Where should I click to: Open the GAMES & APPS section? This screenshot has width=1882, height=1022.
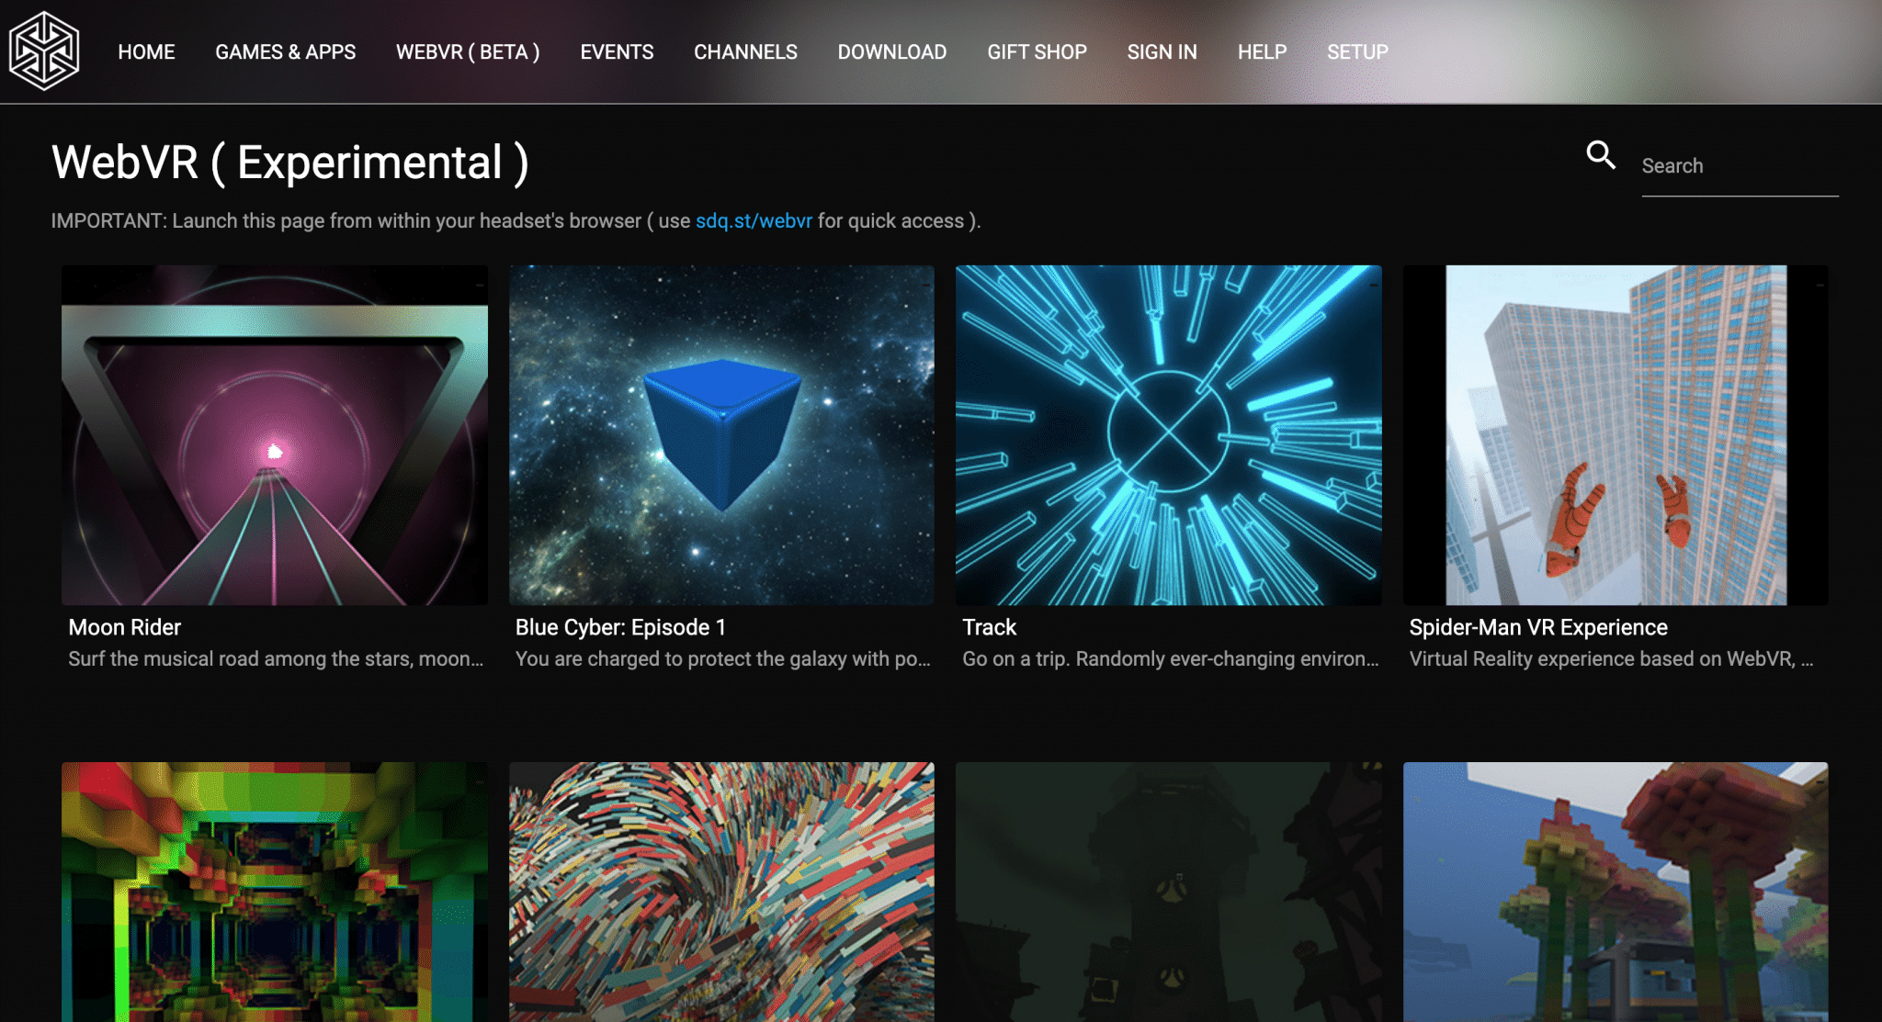coord(286,52)
